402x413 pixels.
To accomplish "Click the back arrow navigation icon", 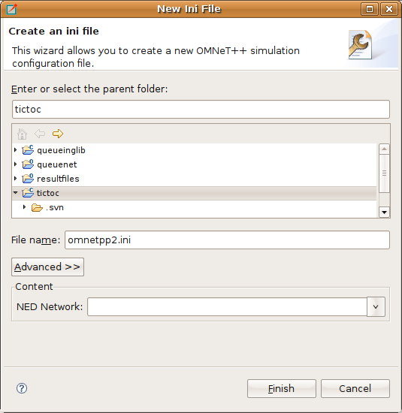I will point(40,134).
